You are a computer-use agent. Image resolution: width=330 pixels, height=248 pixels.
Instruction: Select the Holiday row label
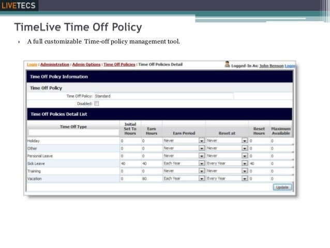(34, 141)
